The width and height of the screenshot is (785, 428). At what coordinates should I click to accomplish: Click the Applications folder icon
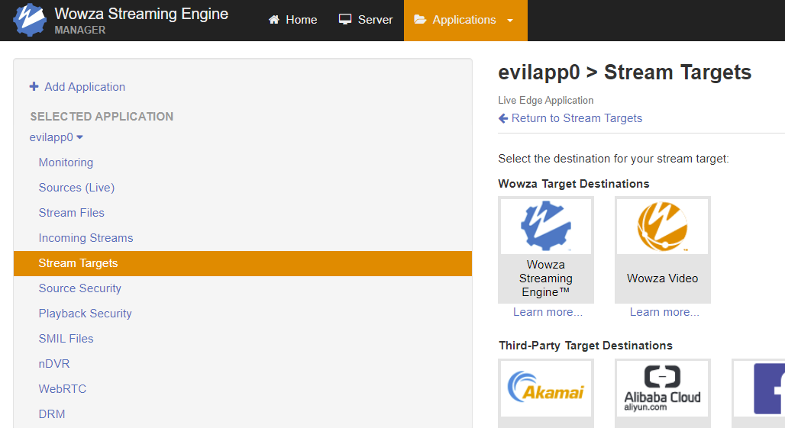(x=420, y=20)
